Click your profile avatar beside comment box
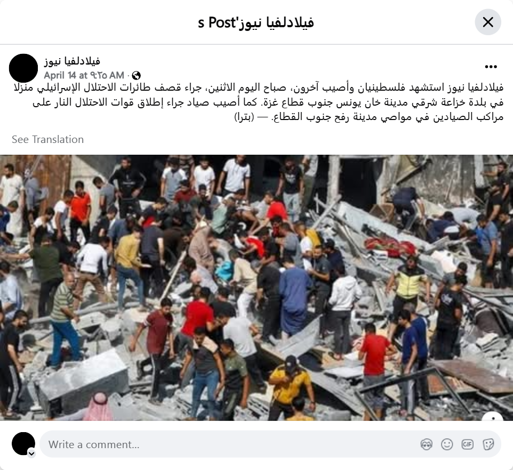The height and width of the screenshot is (470, 513). pyautogui.click(x=23, y=443)
